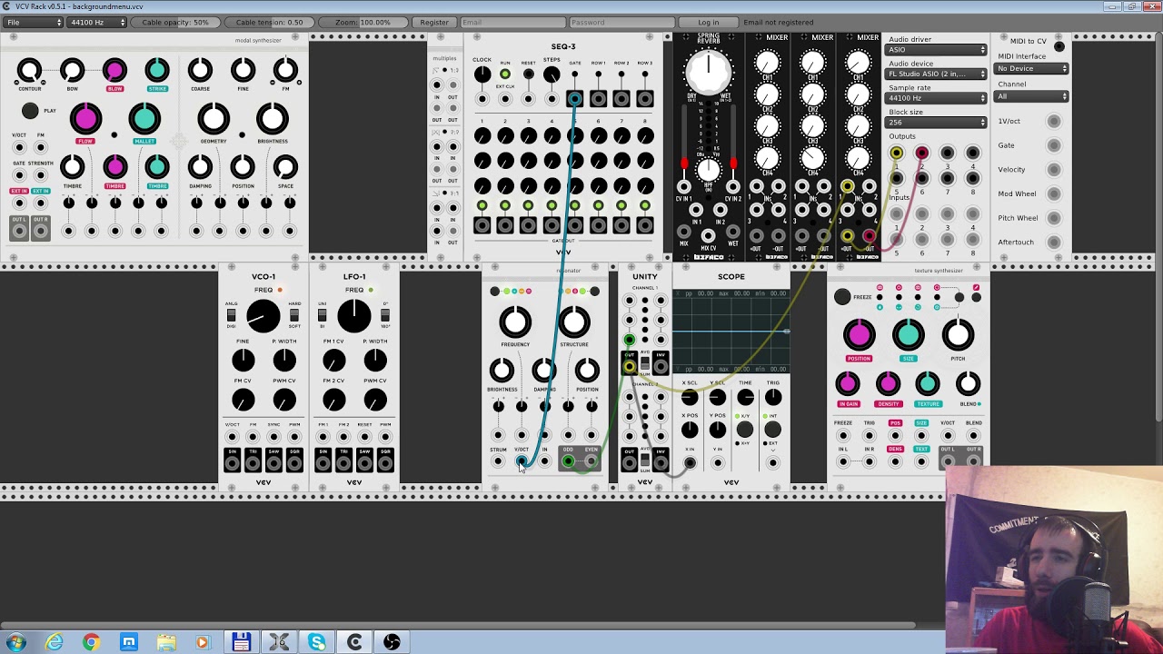Screen dimensions: 1163x654
Task: Click the Cable tension slider
Action: (270, 22)
